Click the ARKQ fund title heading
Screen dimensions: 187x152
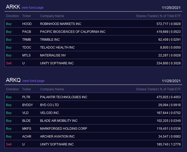click(13, 80)
